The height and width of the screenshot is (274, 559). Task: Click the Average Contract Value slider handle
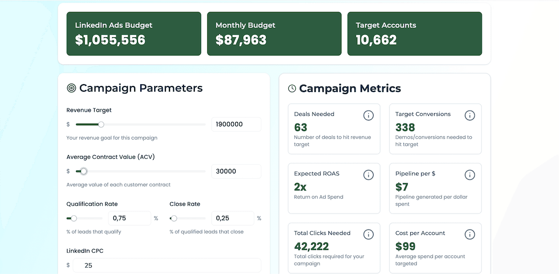click(x=83, y=171)
